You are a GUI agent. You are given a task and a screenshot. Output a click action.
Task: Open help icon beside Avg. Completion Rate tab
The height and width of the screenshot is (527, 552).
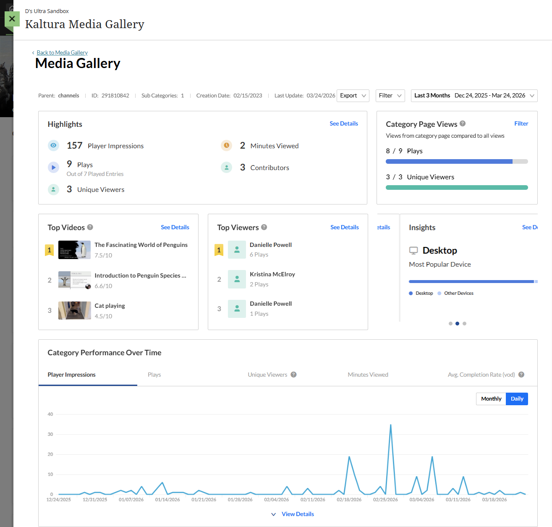pyautogui.click(x=521, y=375)
